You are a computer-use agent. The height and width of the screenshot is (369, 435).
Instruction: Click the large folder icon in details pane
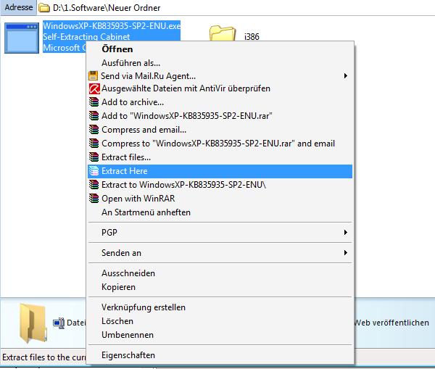(x=33, y=323)
